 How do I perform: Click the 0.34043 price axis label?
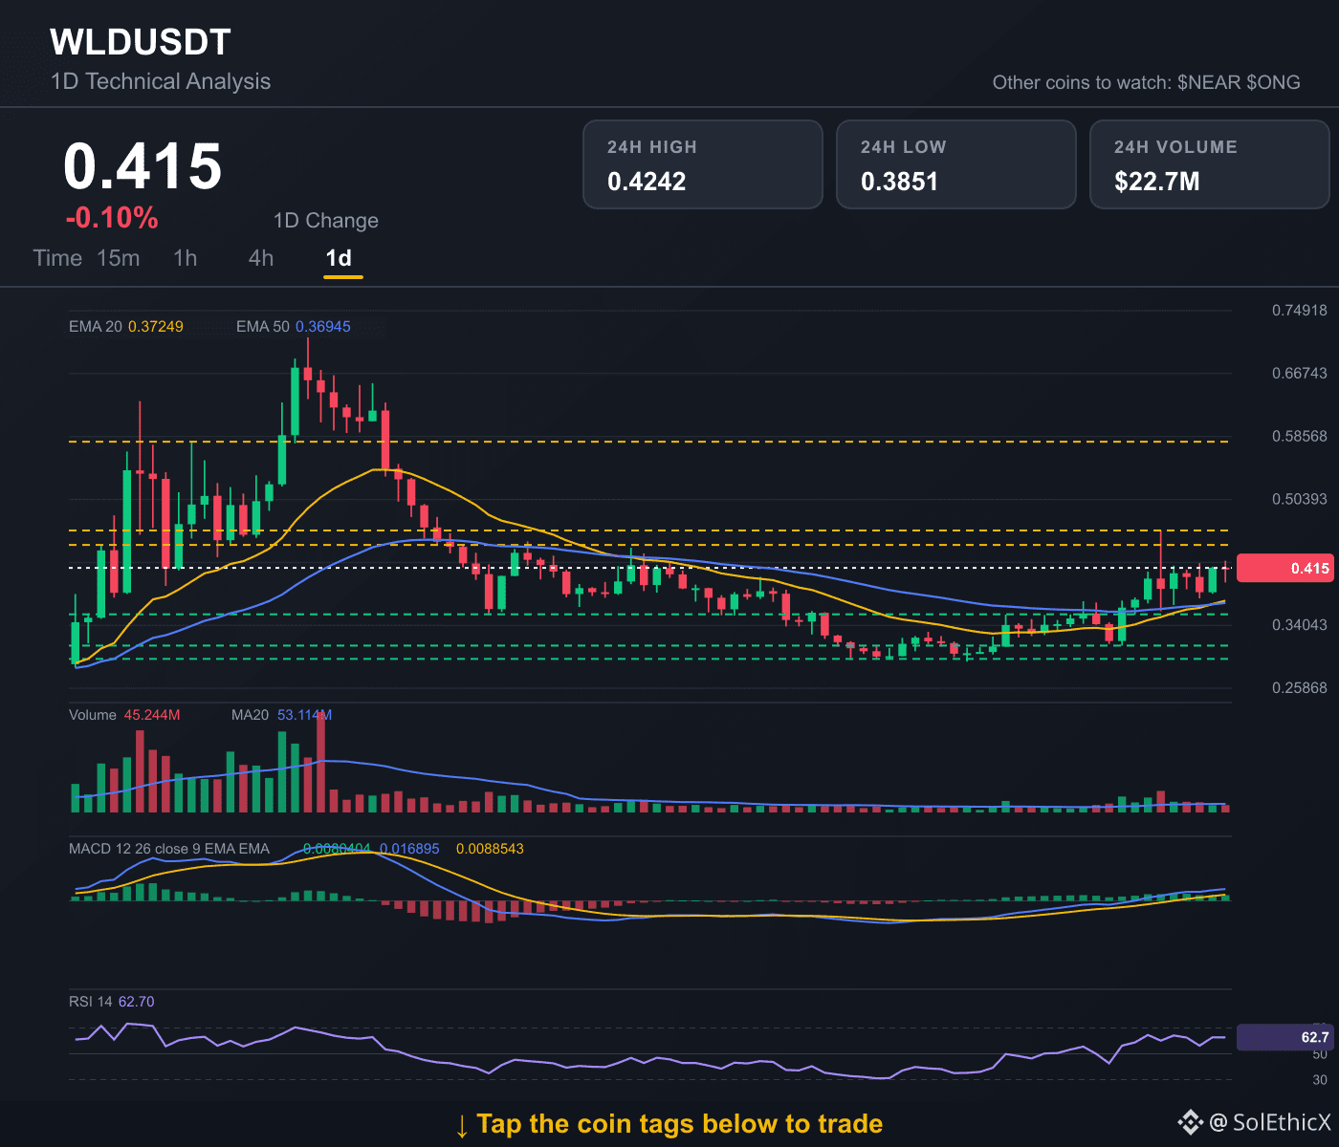pos(1299,625)
